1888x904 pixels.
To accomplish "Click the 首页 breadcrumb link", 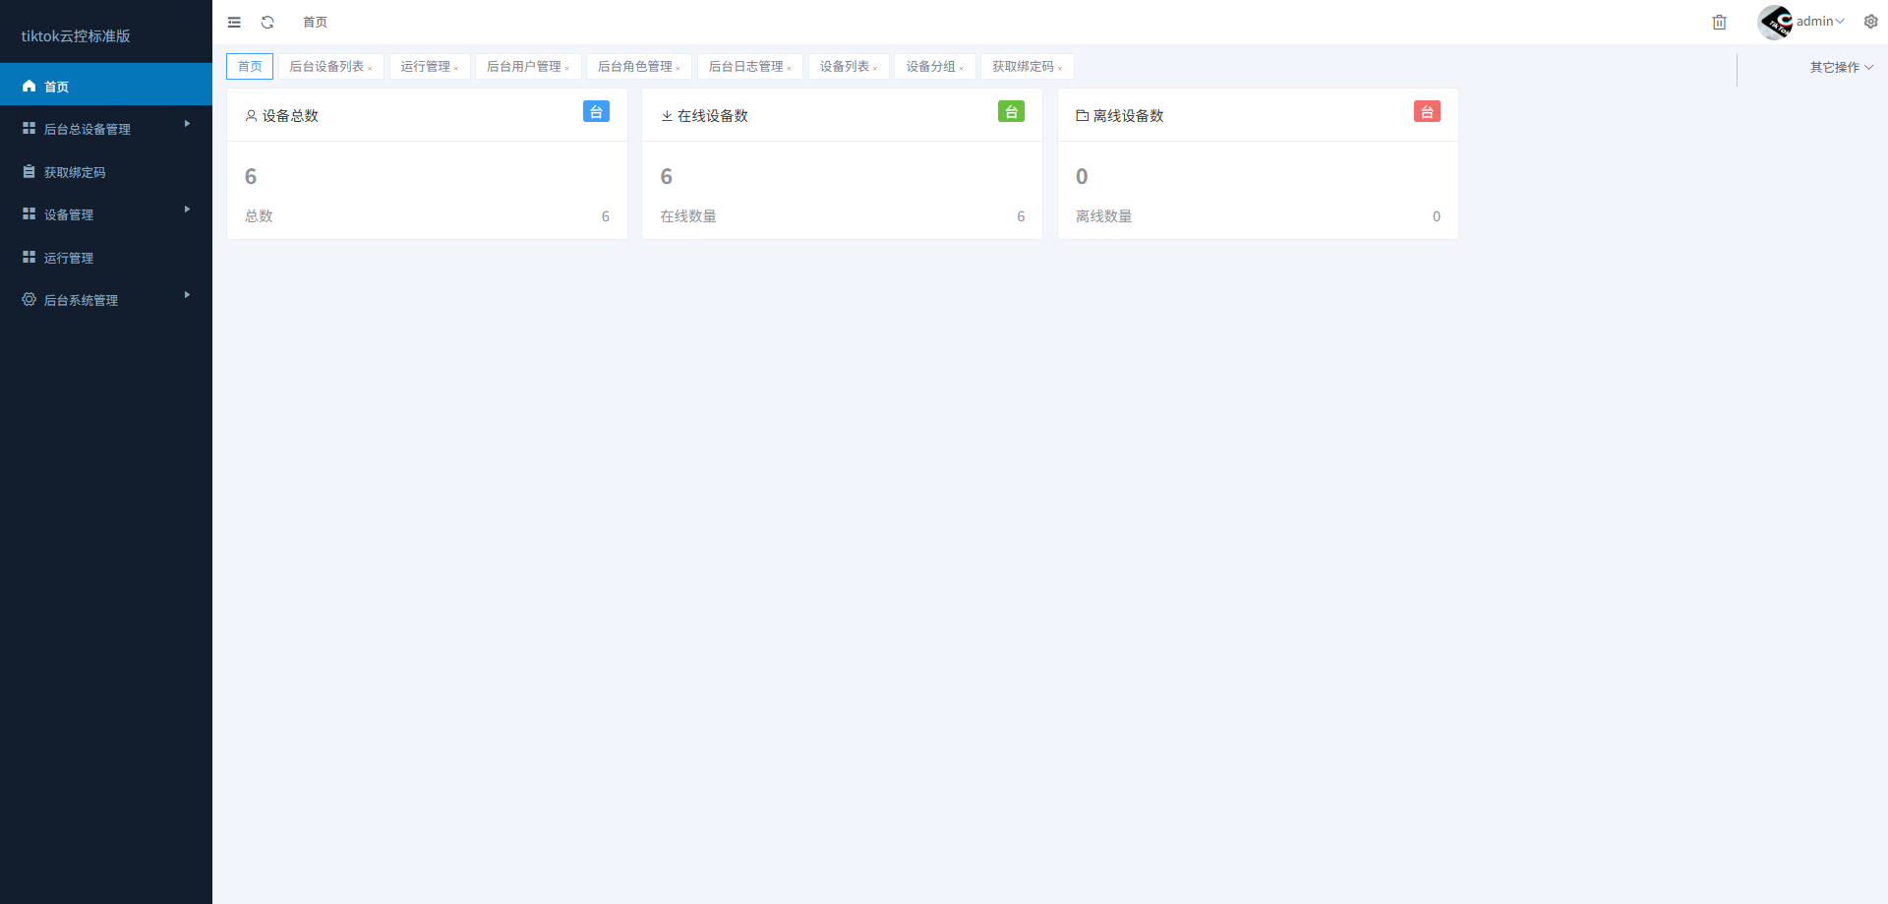I will pyautogui.click(x=315, y=22).
